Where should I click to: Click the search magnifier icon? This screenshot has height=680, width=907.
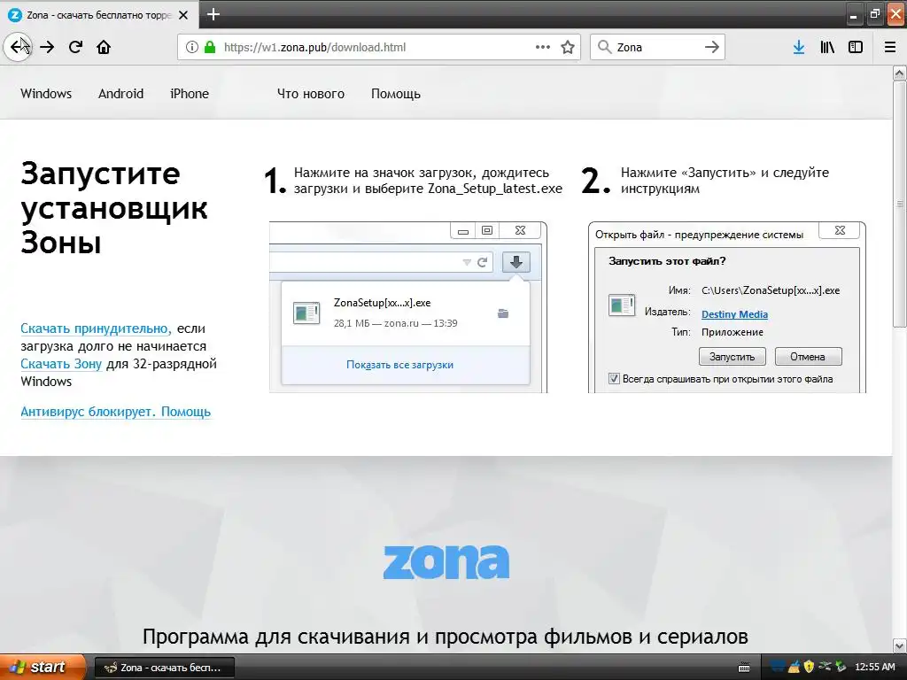click(x=604, y=47)
